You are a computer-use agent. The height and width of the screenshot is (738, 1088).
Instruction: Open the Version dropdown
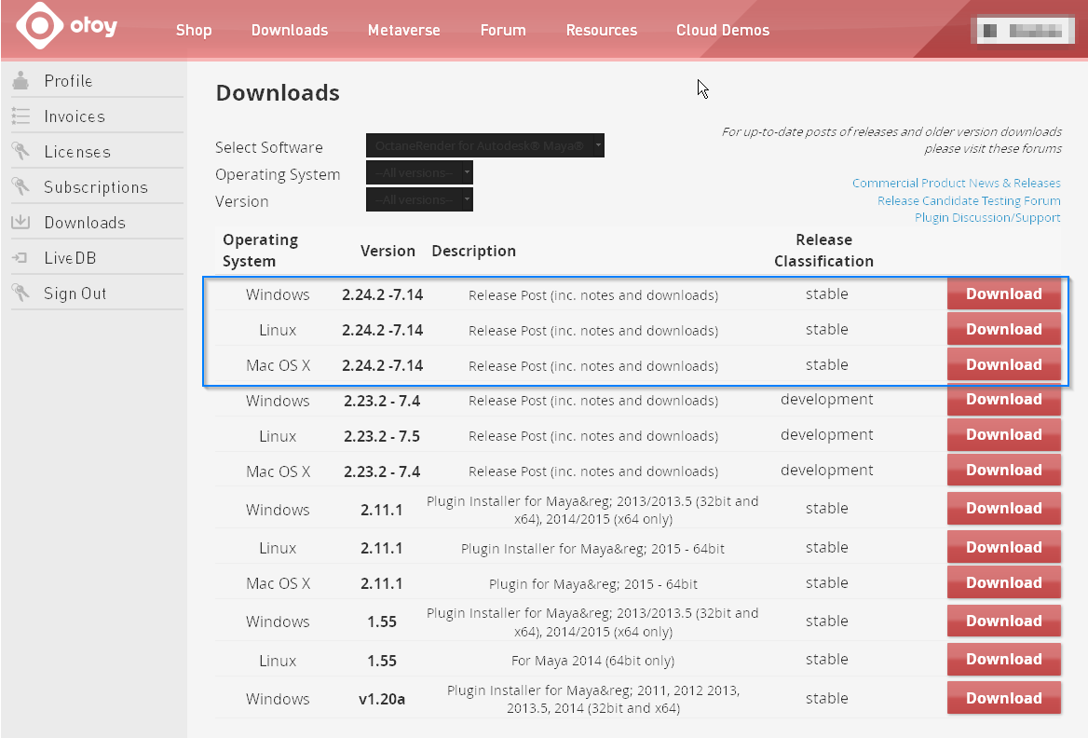pos(419,199)
